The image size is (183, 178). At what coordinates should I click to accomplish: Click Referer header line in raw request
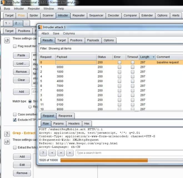point(78,144)
